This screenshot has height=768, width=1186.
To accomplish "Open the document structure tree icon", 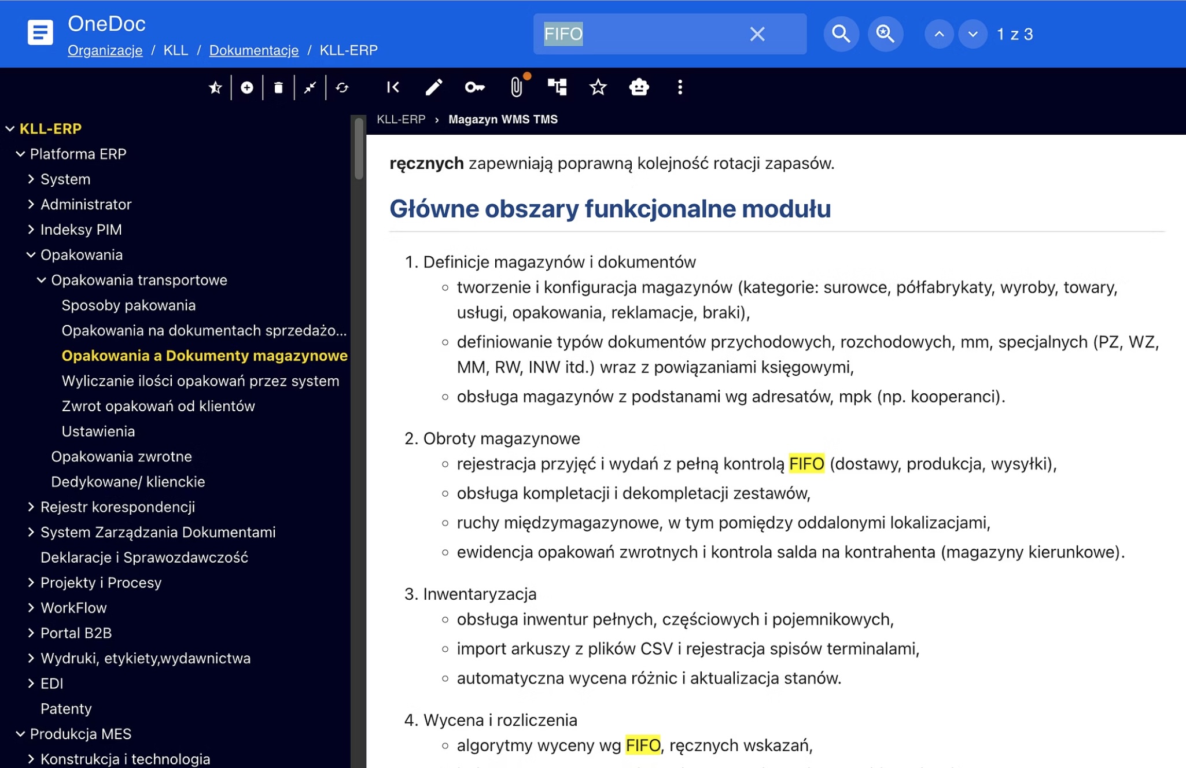I will tap(557, 87).
